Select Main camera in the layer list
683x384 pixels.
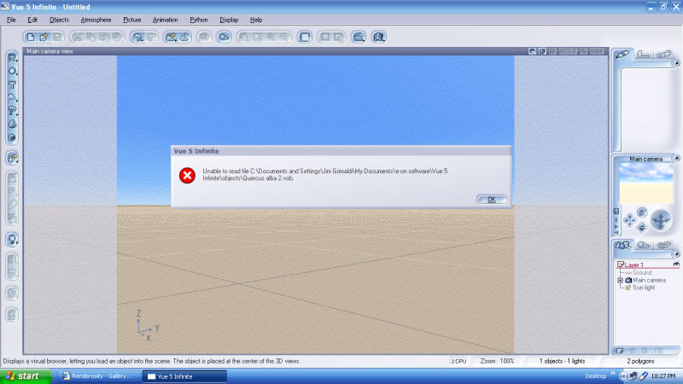tap(649, 281)
